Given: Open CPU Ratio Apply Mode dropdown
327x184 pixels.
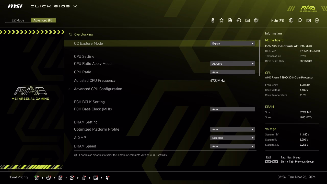Looking at the screenshot, I should coord(232,64).
